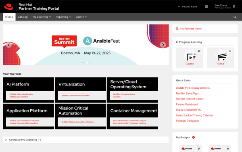Select the third carousel dot
The width and height of the screenshot is (242, 152).
(x=87, y=62)
